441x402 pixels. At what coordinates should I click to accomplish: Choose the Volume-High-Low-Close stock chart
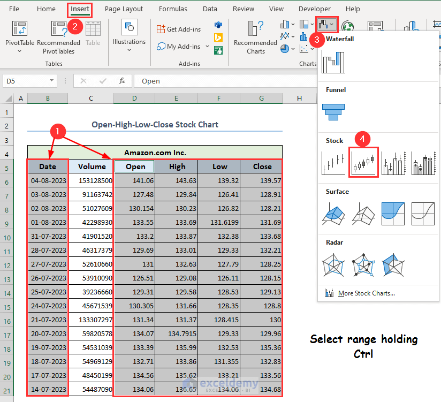coord(393,163)
